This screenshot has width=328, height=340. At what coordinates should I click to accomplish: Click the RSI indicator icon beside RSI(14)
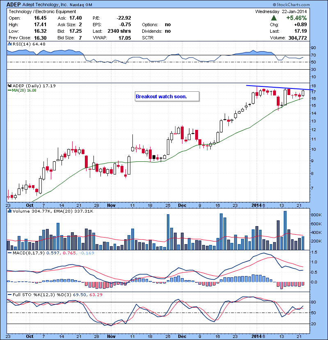(9, 44)
